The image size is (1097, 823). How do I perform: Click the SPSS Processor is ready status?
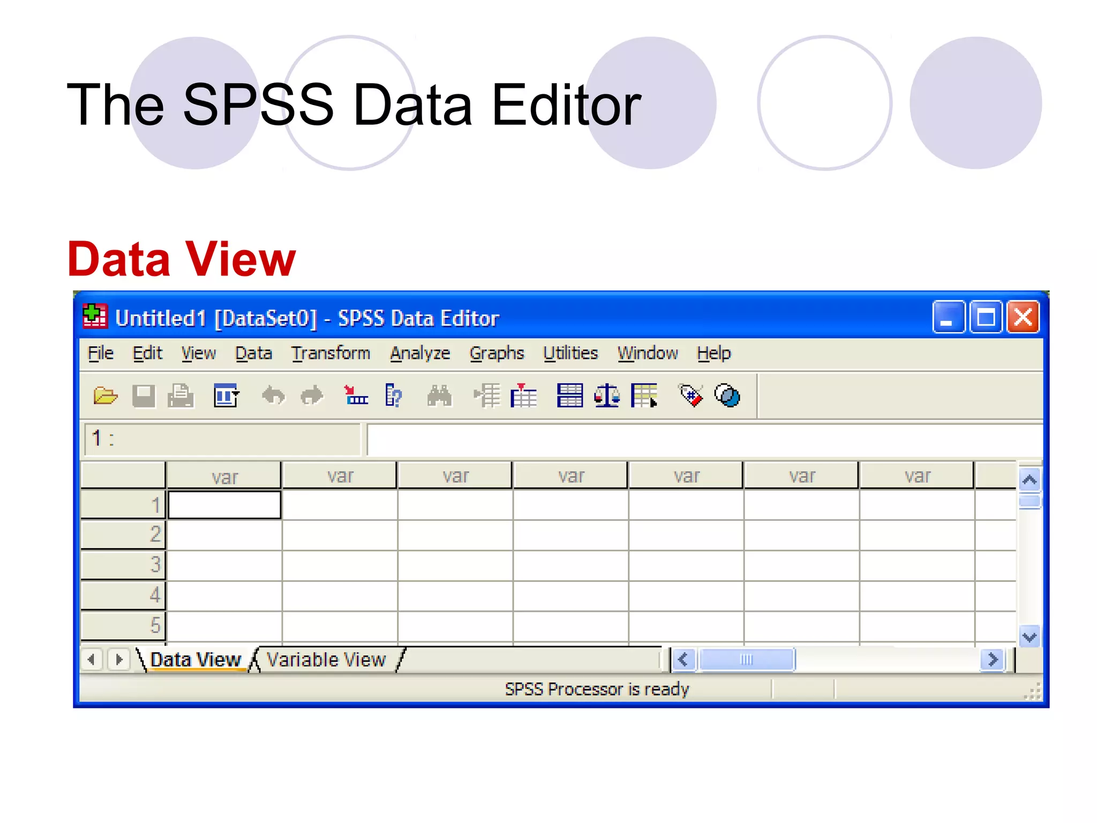point(597,689)
